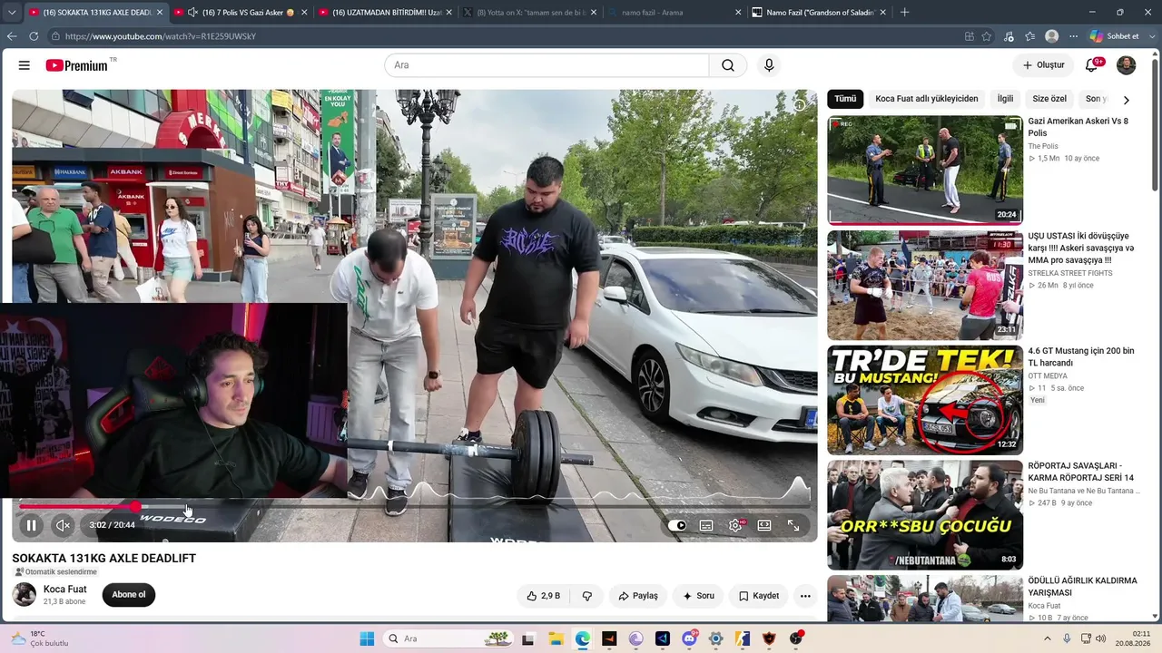Pause the video
Image resolution: width=1162 pixels, height=653 pixels.
pyautogui.click(x=31, y=525)
